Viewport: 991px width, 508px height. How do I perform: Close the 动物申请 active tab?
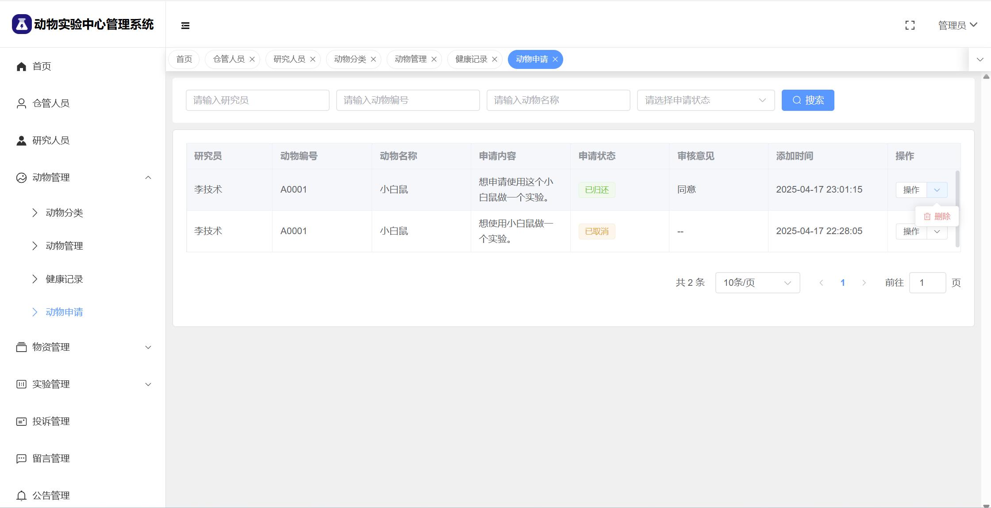pyautogui.click(x=555, y=59)
